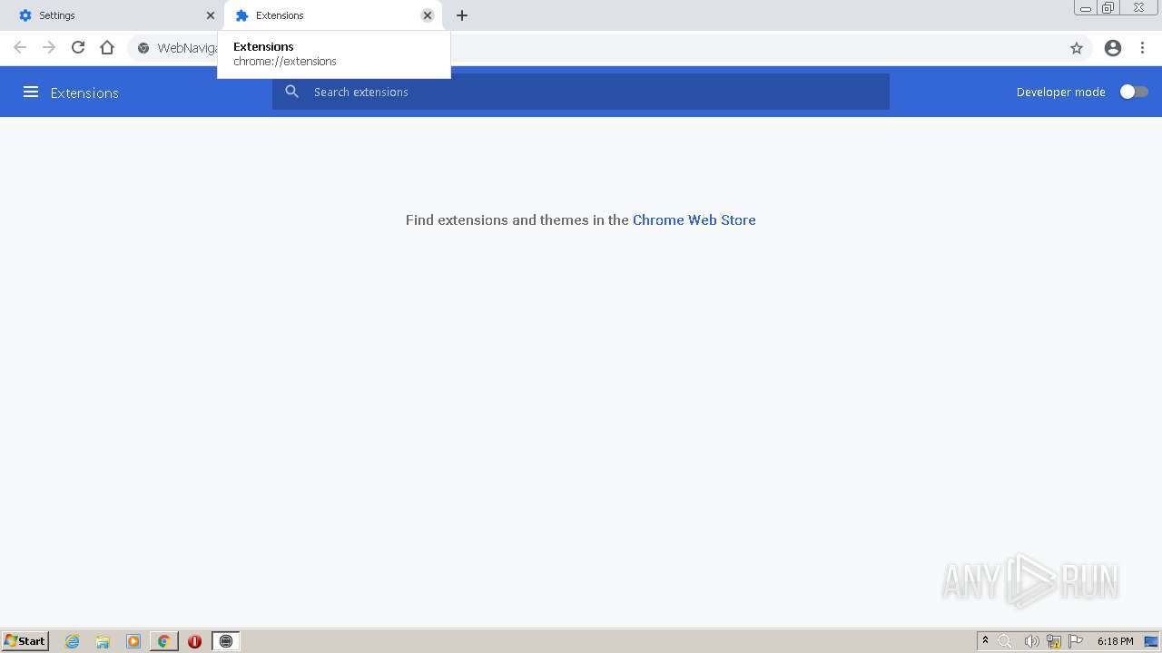This screenshot has height=653, width=1162.
Task: Open the media player taskbar icon
Action: pos(133,641)
